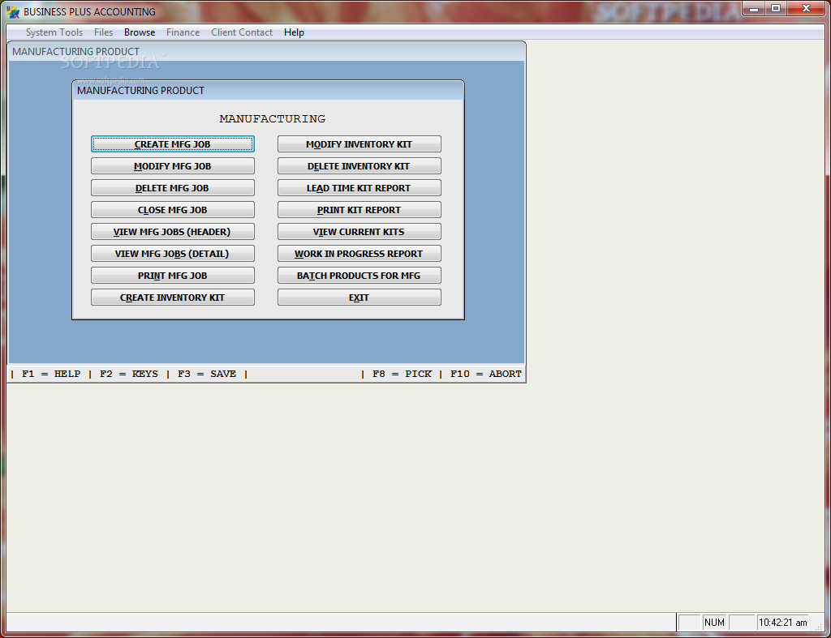Close the Business Plus Accounting window
This screenshot has width=831, height=638.
click(806, 9)
